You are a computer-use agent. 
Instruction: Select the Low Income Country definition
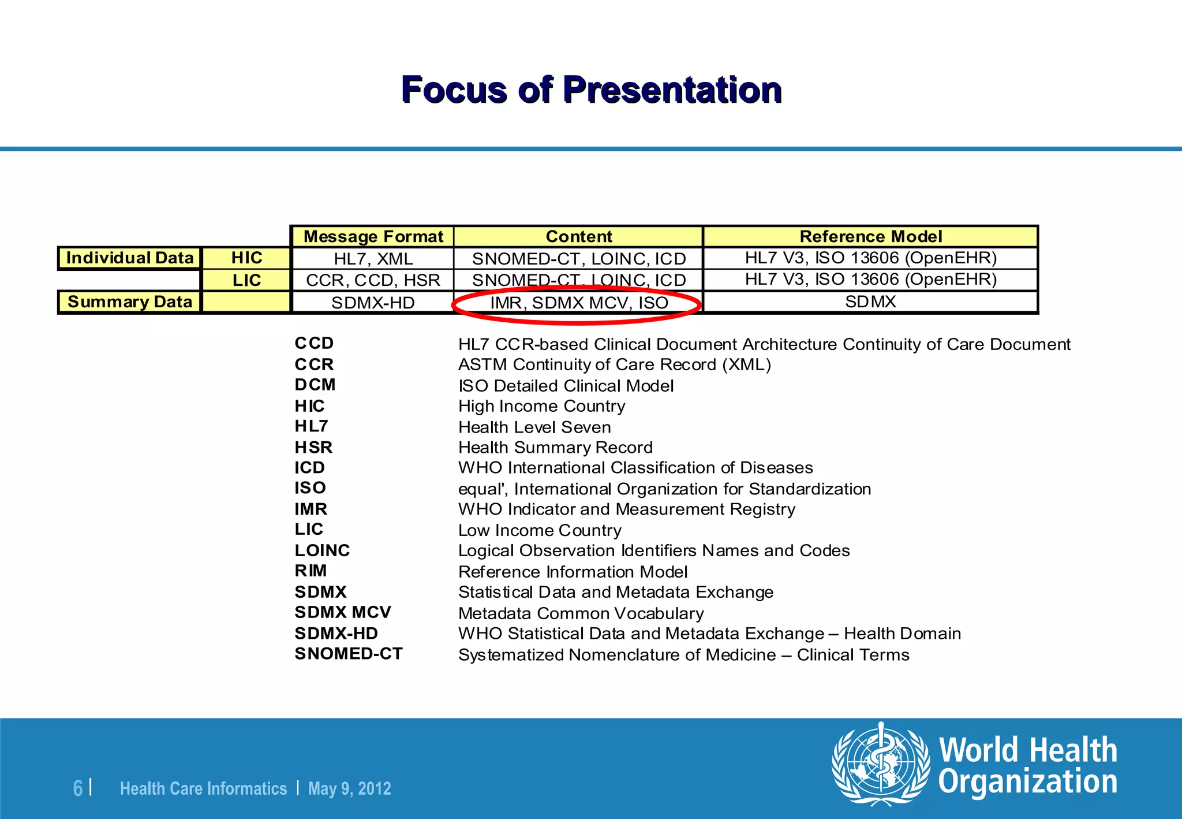coord(540,530)
